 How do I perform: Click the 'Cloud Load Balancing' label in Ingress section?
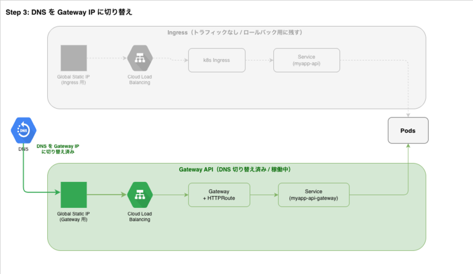(140, 80)
